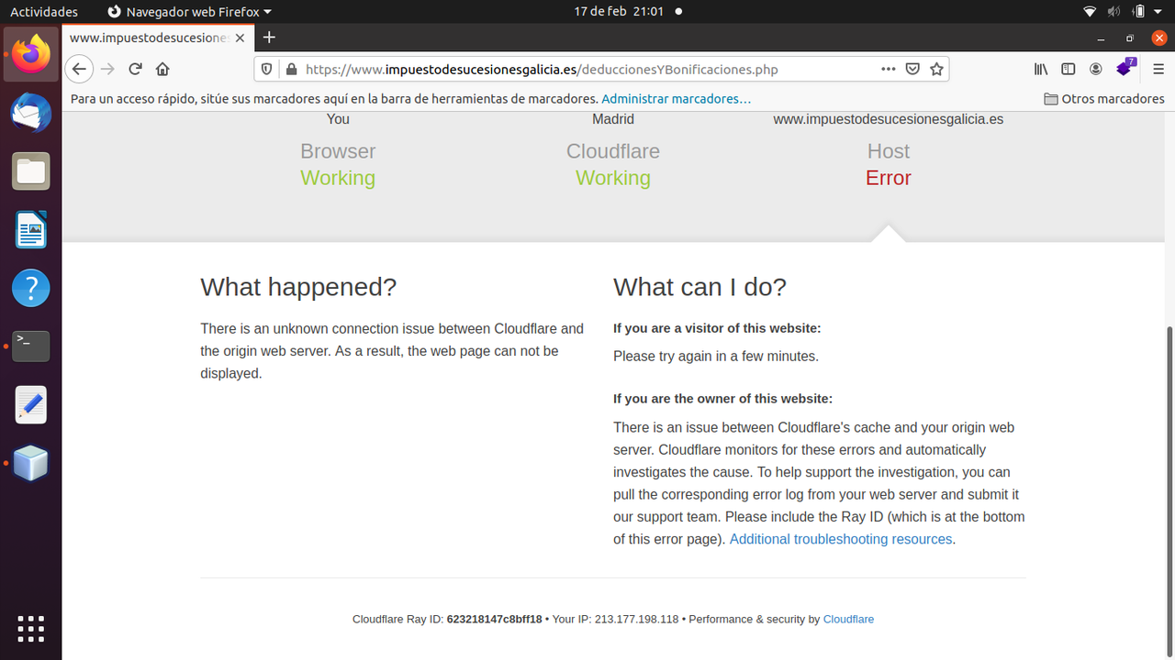Screen dimensions: 1175x660
Task: Open Otros marcadores folder
Action: click(x=1104, y=99)
